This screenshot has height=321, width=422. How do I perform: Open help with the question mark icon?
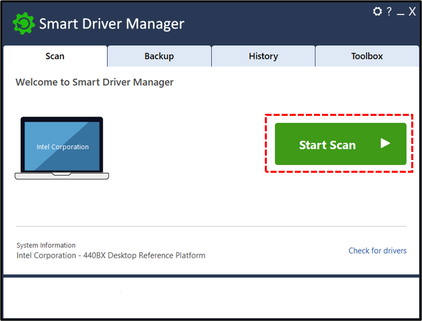point(389,11)
